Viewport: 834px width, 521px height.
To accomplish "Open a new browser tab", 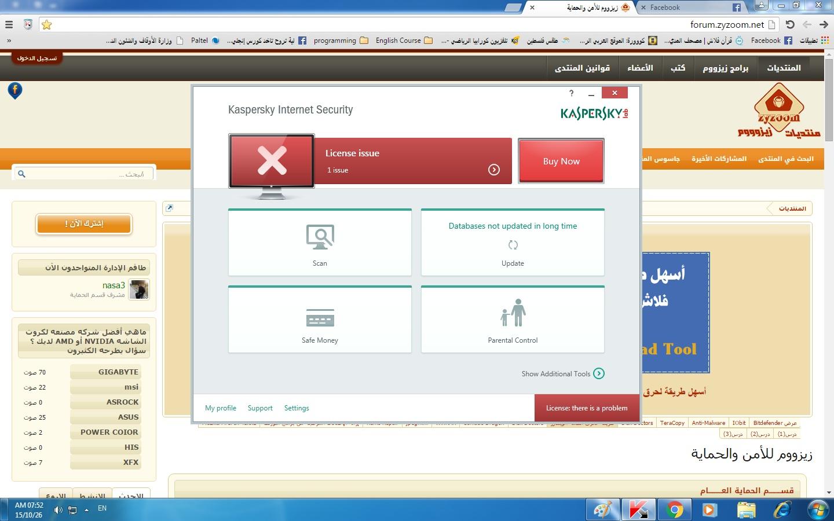I will coord(513,8).
